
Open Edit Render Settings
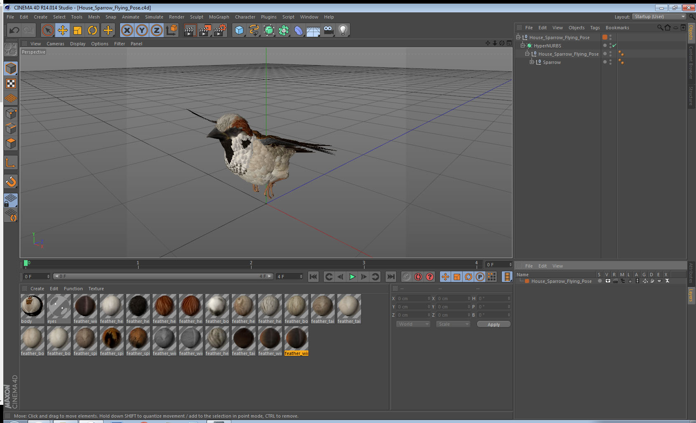(x=220, y=30)
